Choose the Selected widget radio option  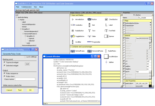pyautogui.click(x=4, y=66)
